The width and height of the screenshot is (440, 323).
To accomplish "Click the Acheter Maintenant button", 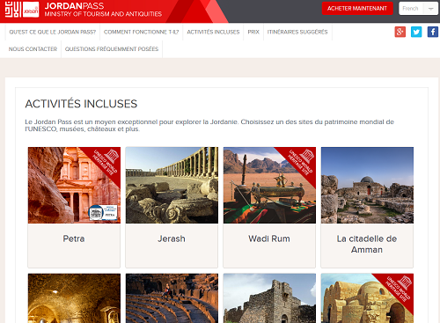I will click(x=357, y=9).
